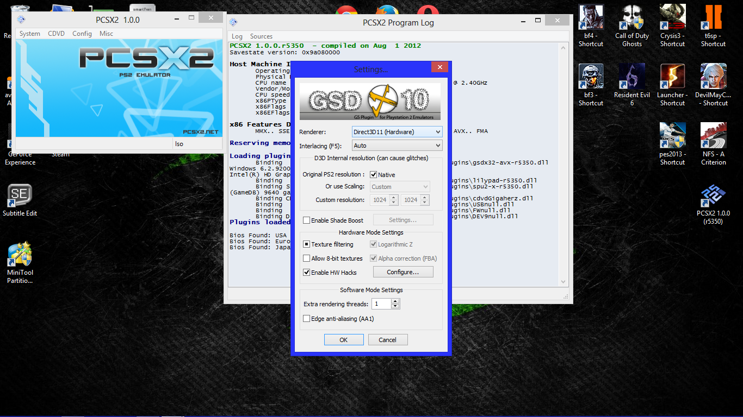Open the pes2013 Shortcut desktop icon
Image resolution: width=743 pixels, height=417 pixels.
pyautogui.click(x=672, y=144)
